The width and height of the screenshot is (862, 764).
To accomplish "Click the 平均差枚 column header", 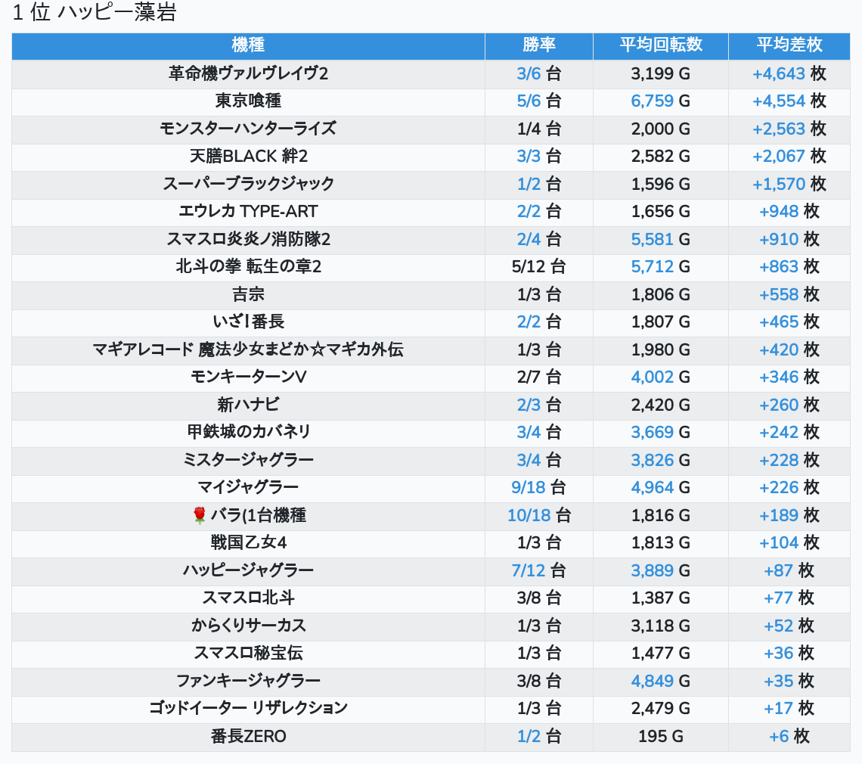I will point(789,45).
